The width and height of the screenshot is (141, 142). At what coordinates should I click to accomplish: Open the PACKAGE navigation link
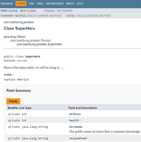tap(7, 4)
